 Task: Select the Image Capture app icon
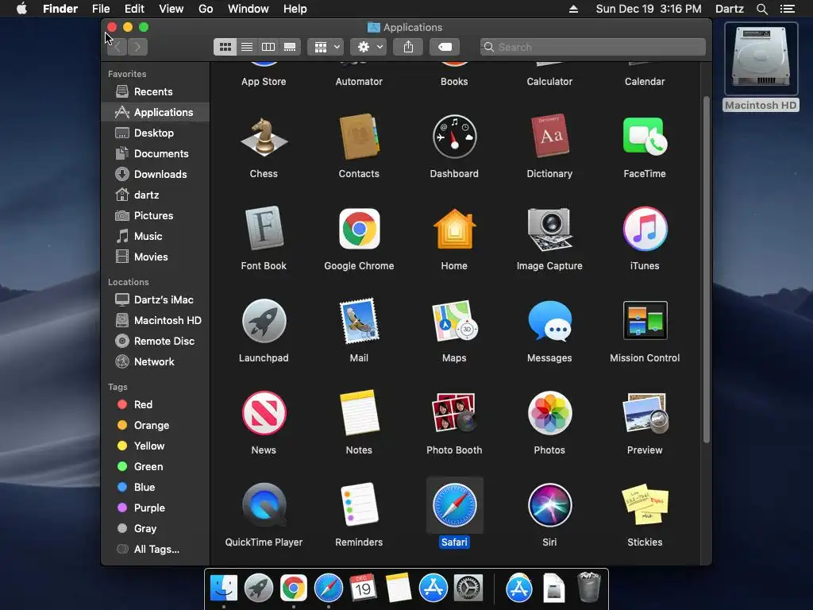pyautogui.click(x=549, y=229)
